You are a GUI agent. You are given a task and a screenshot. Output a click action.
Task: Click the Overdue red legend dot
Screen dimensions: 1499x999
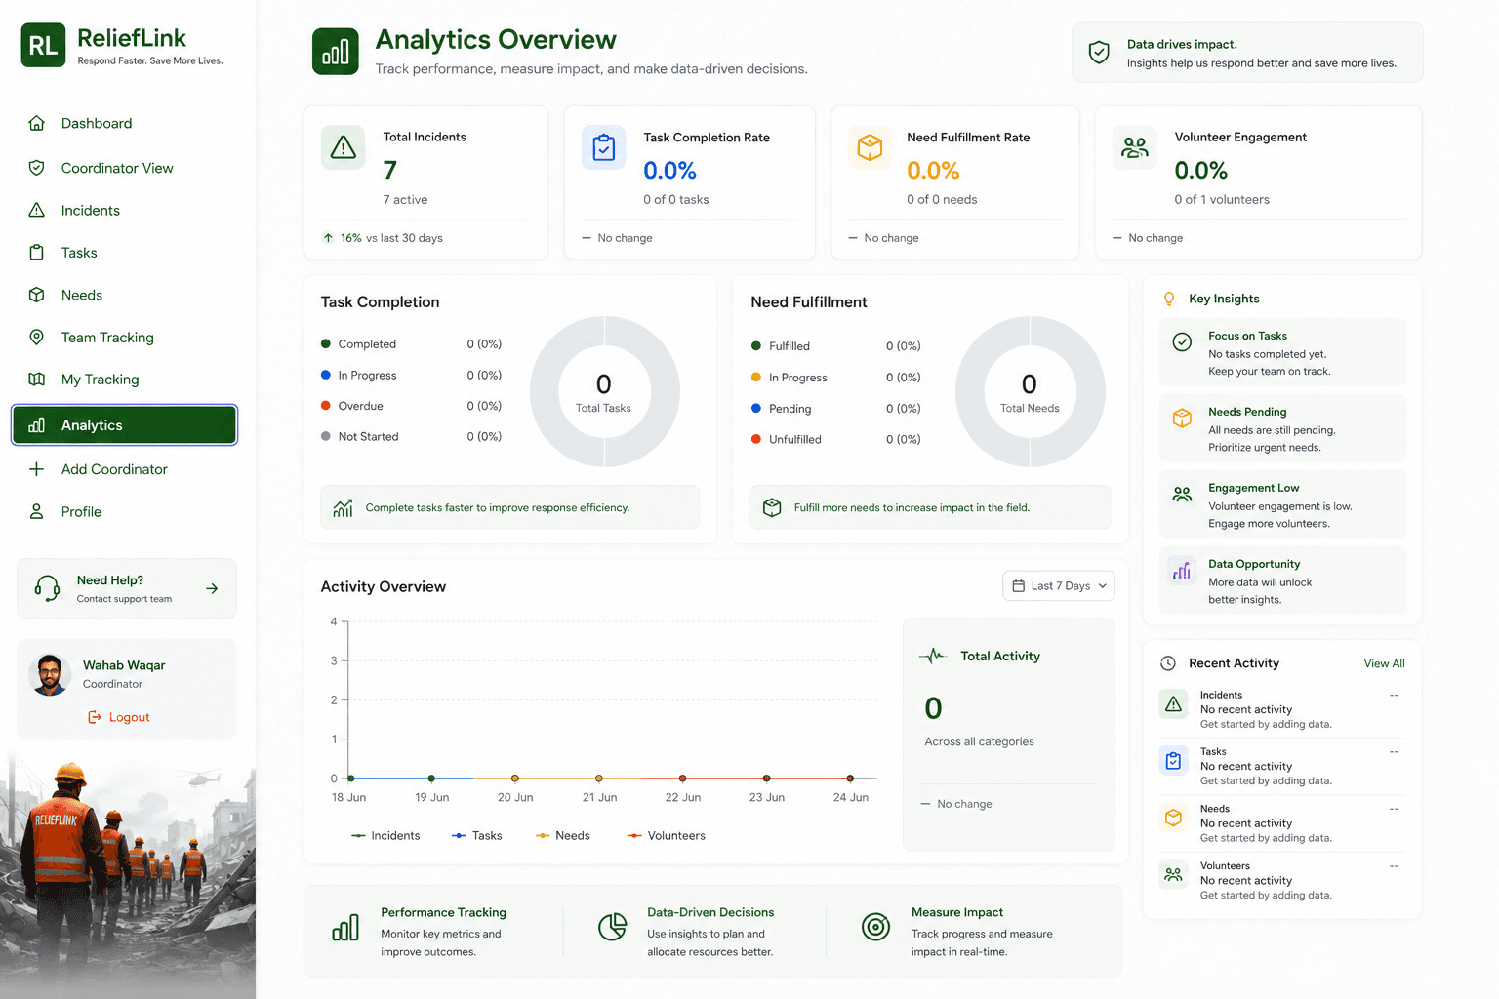[x=326, y=405]
